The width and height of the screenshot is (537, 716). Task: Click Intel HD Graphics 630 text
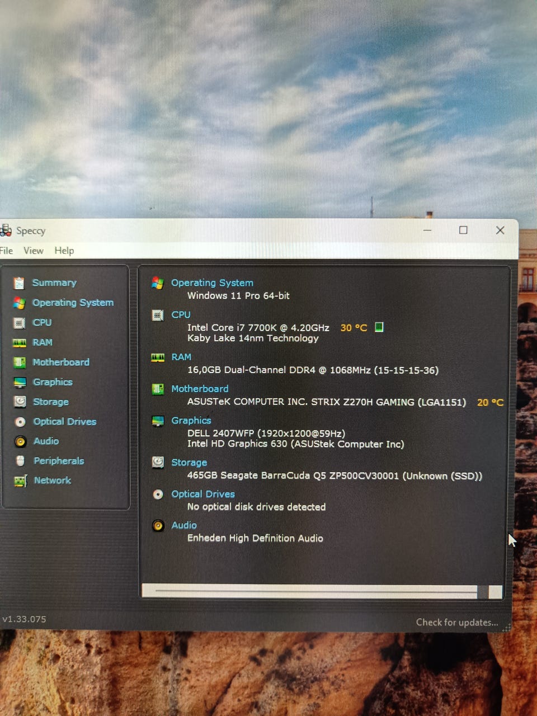point(295,444)
